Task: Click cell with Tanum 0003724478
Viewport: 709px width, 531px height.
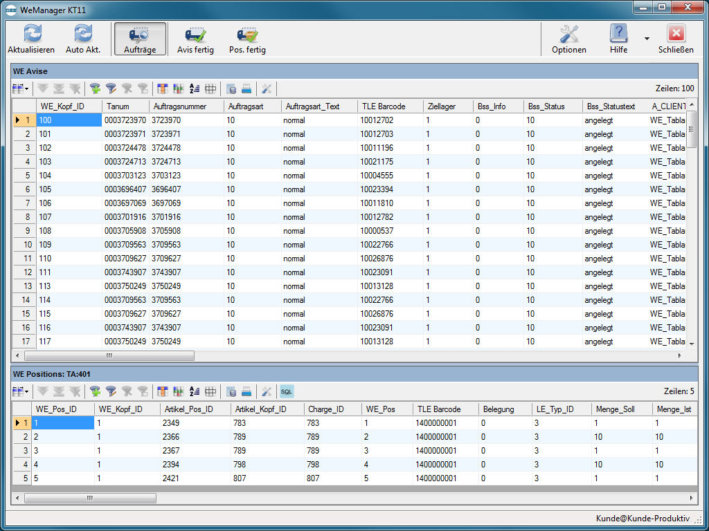Action: [125, 148]
